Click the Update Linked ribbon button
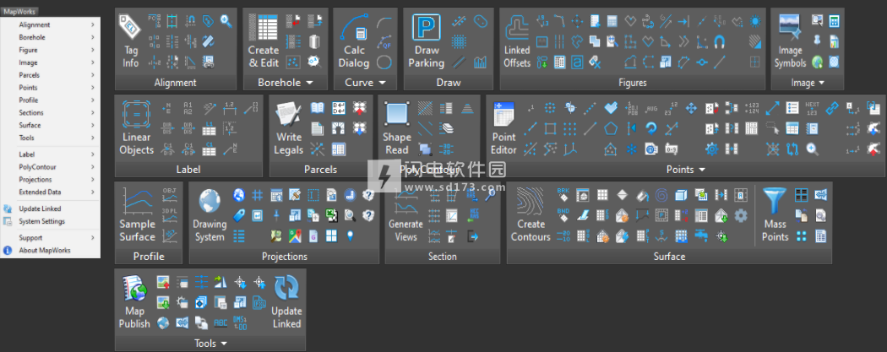887x352 pixels. (x=287, y=302)
